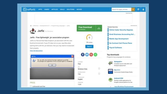Open the user account icon
The image size is (167, 94).
[x=143, y=9]
